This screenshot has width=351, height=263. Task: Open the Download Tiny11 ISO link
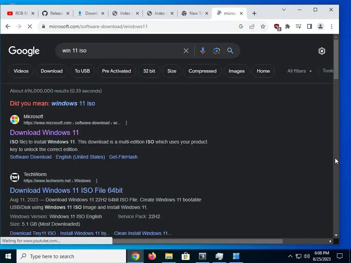pyautogui.click(x=33, y=233)
